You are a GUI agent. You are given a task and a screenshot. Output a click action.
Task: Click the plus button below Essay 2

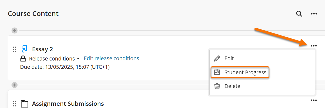pos(15,85)
